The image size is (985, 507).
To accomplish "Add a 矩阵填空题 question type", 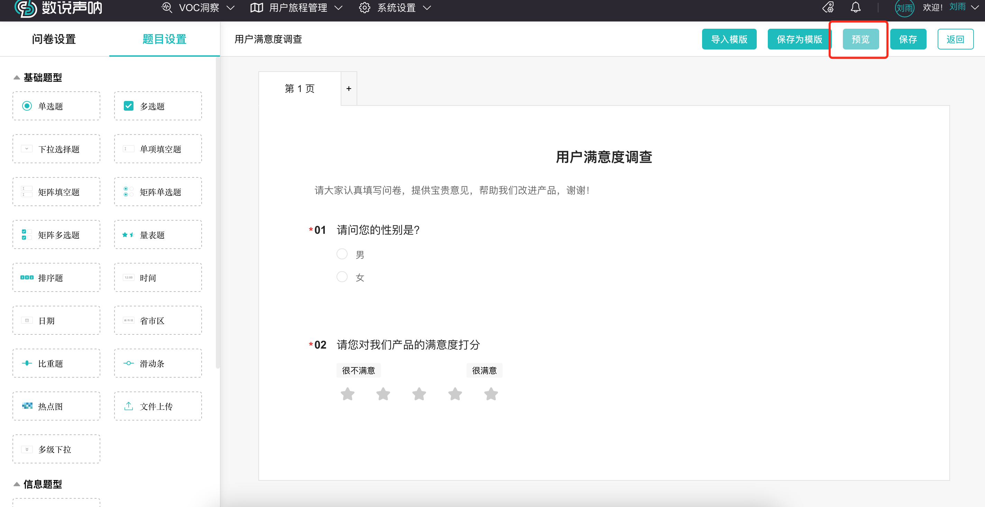I will (56, 192).
